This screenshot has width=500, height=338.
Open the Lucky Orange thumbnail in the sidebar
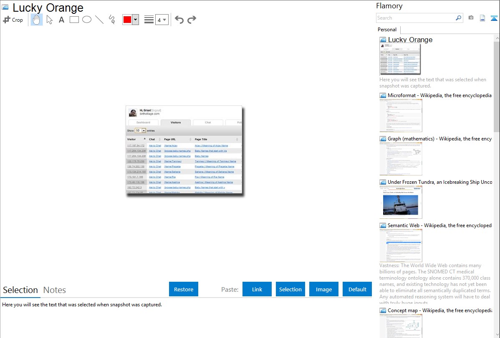[400, 59]
